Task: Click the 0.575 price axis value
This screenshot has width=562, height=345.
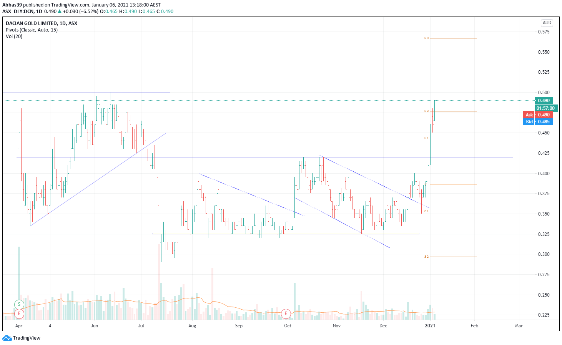Action: 544,32
